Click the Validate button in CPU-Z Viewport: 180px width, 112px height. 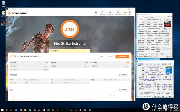163,96
